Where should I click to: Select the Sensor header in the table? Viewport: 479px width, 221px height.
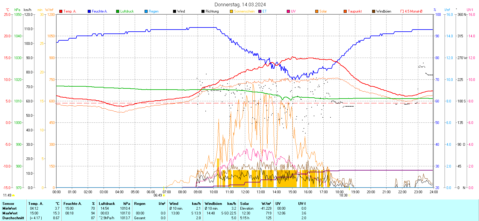(x=8, y=204)
